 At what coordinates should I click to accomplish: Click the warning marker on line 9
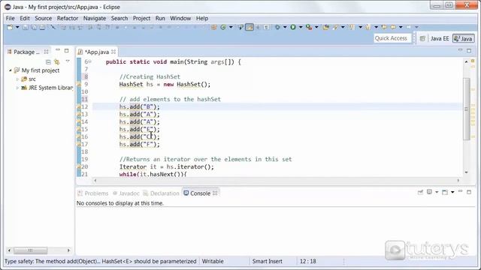click(79, 84)
